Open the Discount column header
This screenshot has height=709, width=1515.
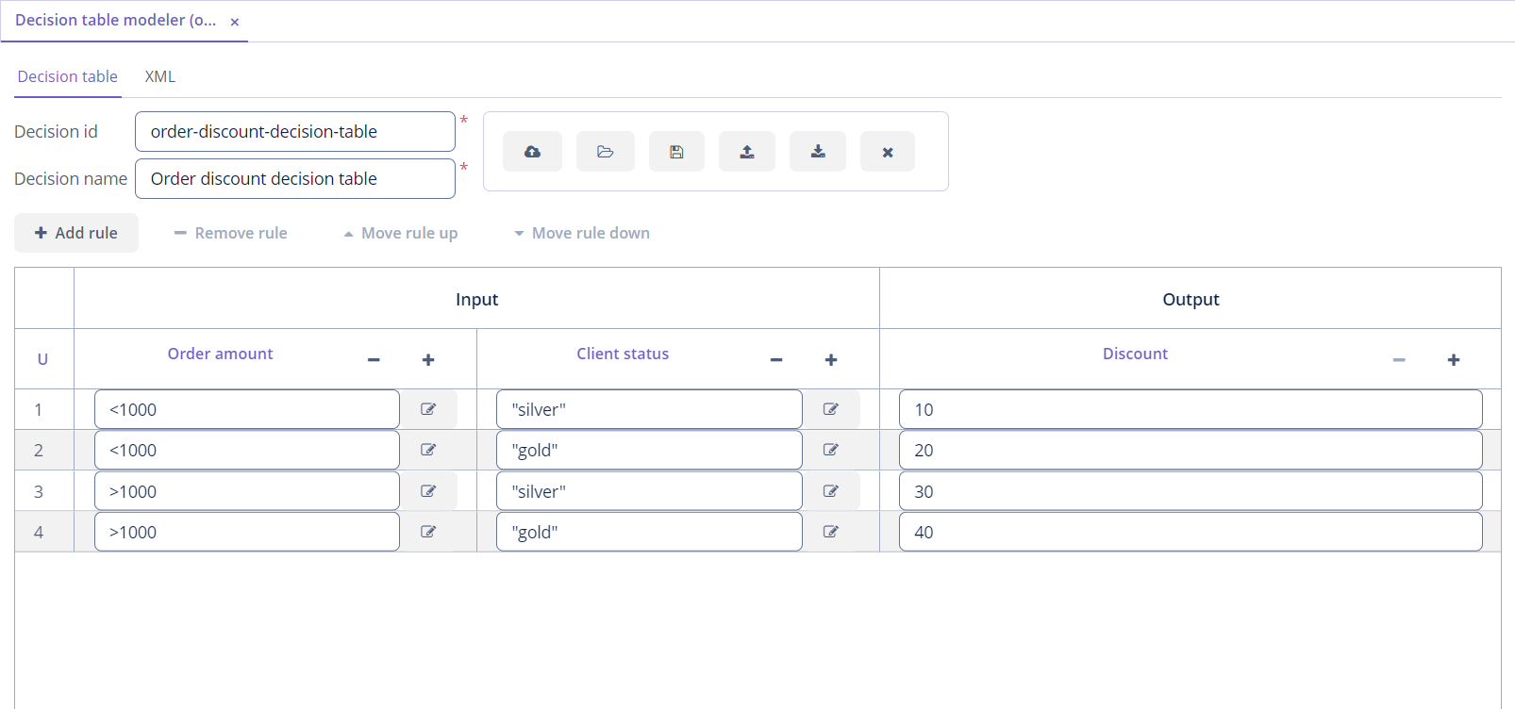[x=1135, y=354]
